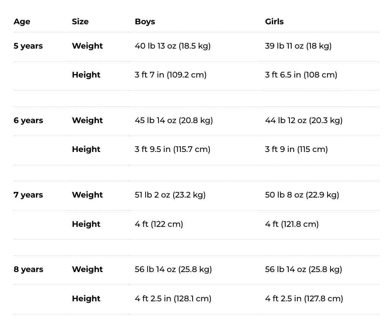Click girls height 4 ft (121.8 cm) cell
This screenshot has width=386, height=326.
292,224
